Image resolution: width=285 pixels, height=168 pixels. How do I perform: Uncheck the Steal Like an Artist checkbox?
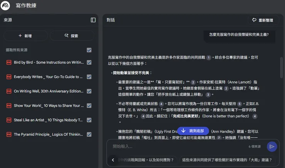pyautogui.click(x=89, y=120)
